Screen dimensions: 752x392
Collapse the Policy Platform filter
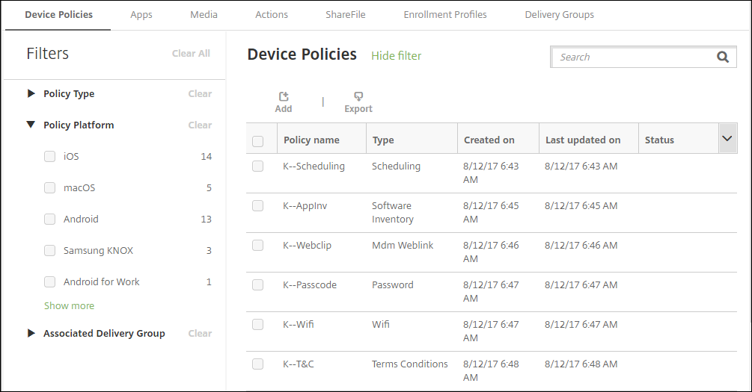31,125
